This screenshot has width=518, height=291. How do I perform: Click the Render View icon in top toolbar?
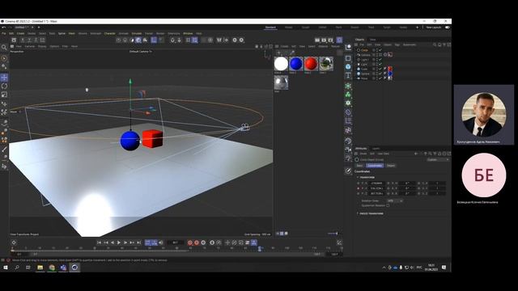[317, 40]
